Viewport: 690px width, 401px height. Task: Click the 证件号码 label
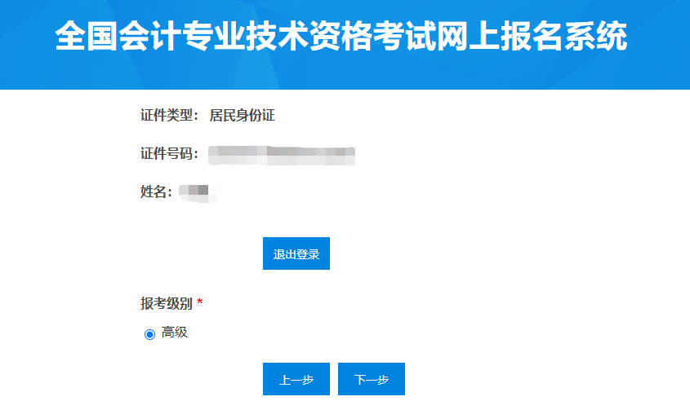pyautogui.click(x=169, y=154)
